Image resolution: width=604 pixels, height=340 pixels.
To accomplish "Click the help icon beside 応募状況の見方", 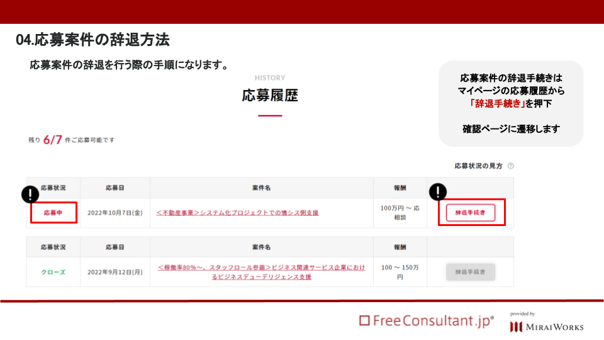I will coord(510,166).
